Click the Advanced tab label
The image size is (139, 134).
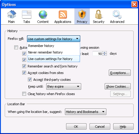click(x=117, y=22)
